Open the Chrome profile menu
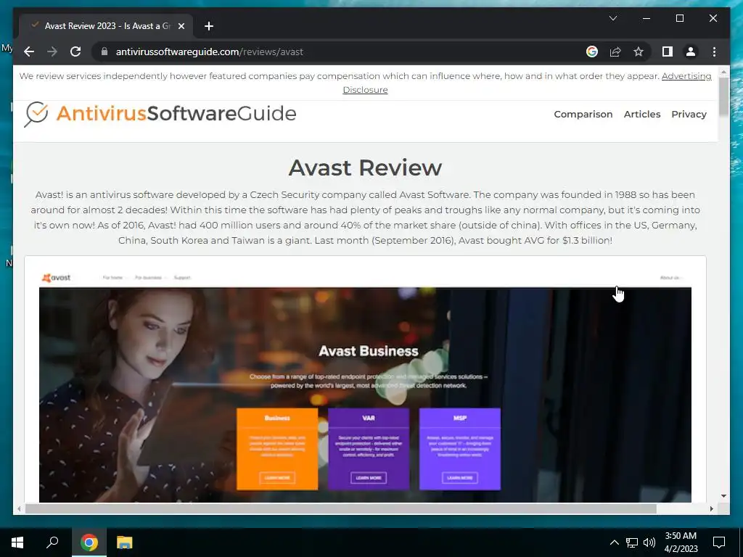This screenshot has height=557, width=743. 691,51
